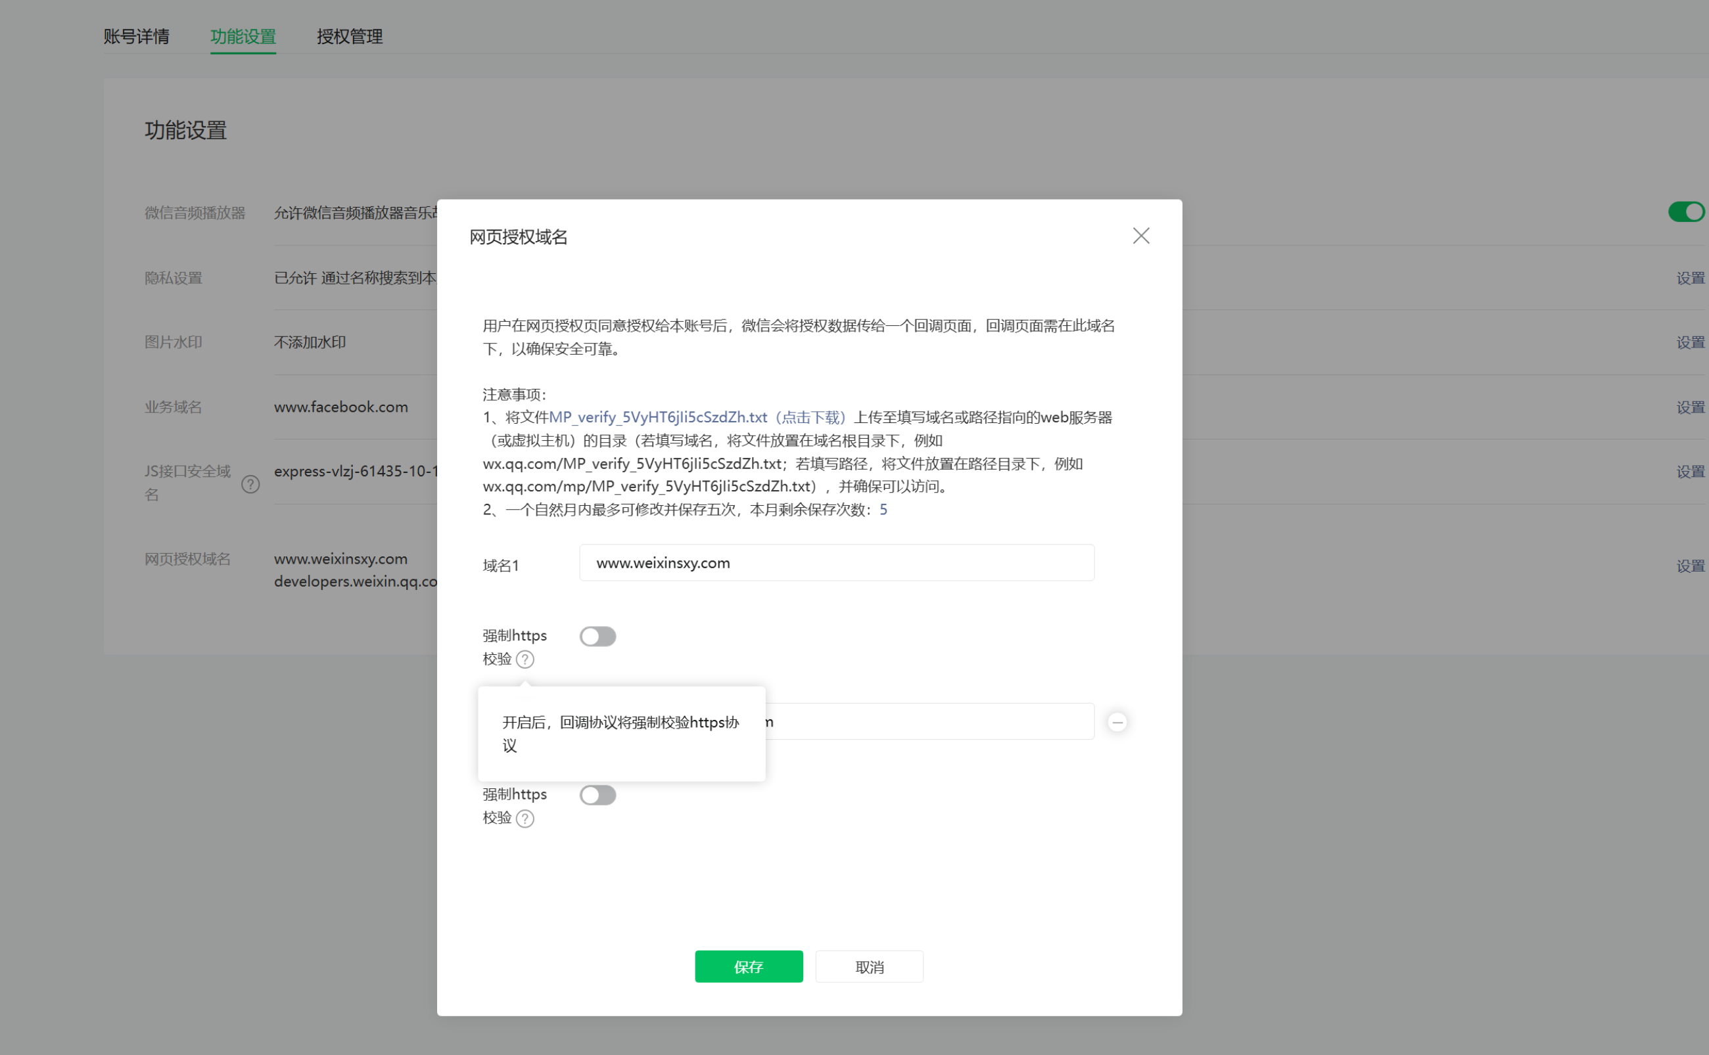Click 设置 link for 图片水印 row

click(1690, 343)
